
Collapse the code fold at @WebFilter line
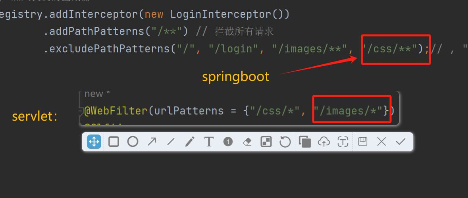tap(81, 111)
